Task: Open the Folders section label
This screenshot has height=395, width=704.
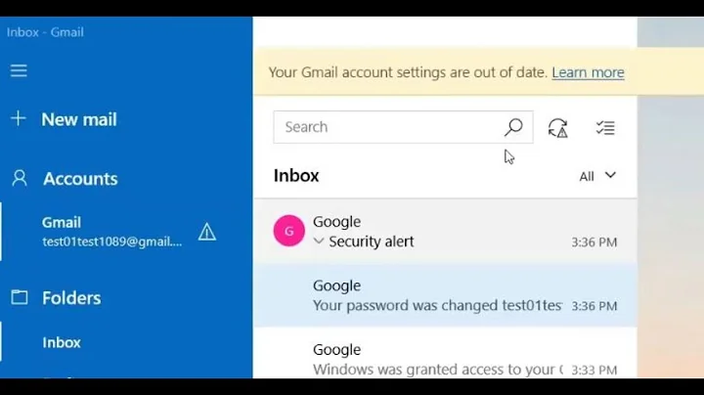Action: 71,297
